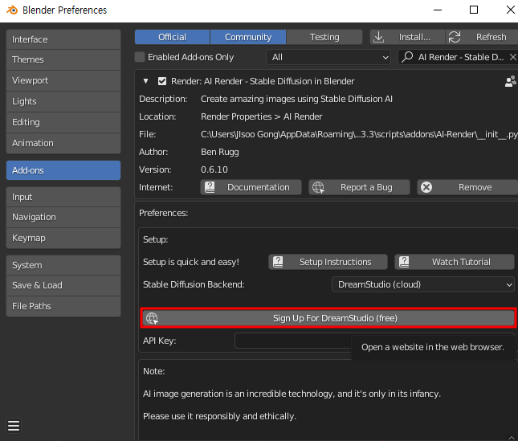Open the Animation preferences section

(63, 143)
